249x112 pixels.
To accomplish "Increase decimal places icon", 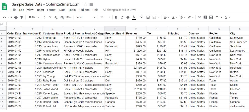I will click(x=62, y=17).
